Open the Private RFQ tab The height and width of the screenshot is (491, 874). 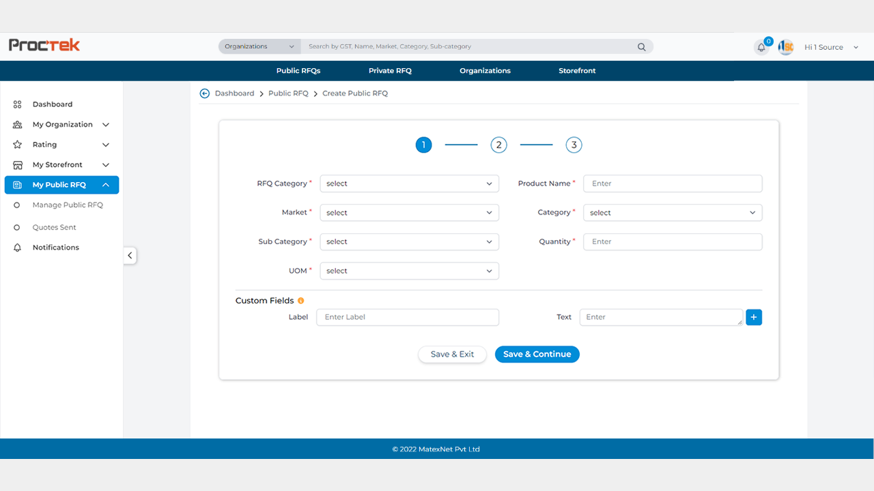[390, 71]
